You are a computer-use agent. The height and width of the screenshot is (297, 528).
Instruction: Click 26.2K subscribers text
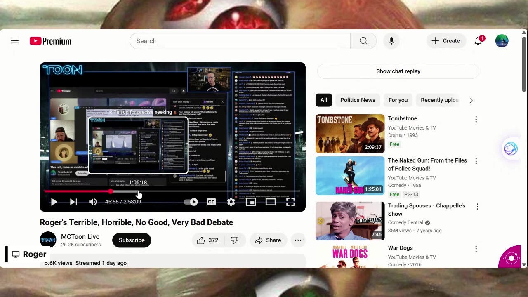[x=81, y=245]
